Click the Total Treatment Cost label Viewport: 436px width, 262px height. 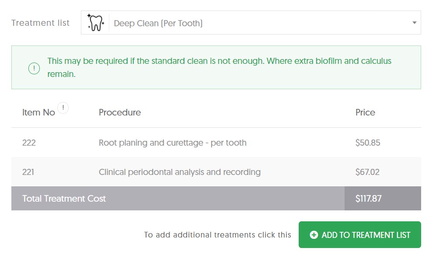click(64, 199)
